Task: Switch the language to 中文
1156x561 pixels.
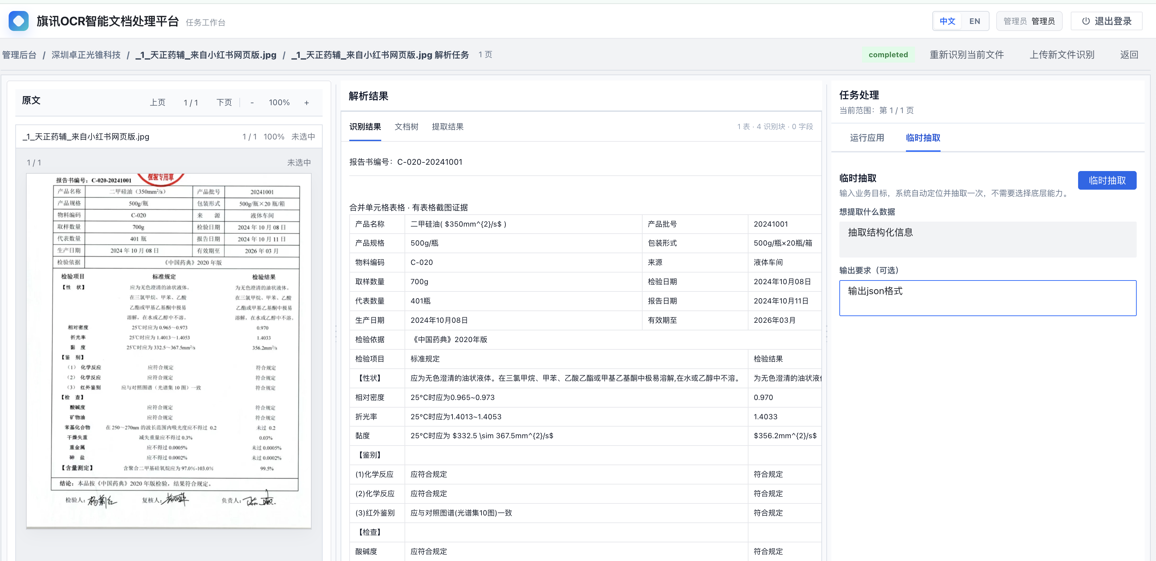Action: pyautogui.click(x=947, y=21)
